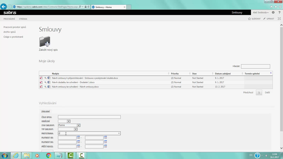Screen dimensions: 283x159
Task: Open the Stránka ribbon tab
Action: [23, 19]
